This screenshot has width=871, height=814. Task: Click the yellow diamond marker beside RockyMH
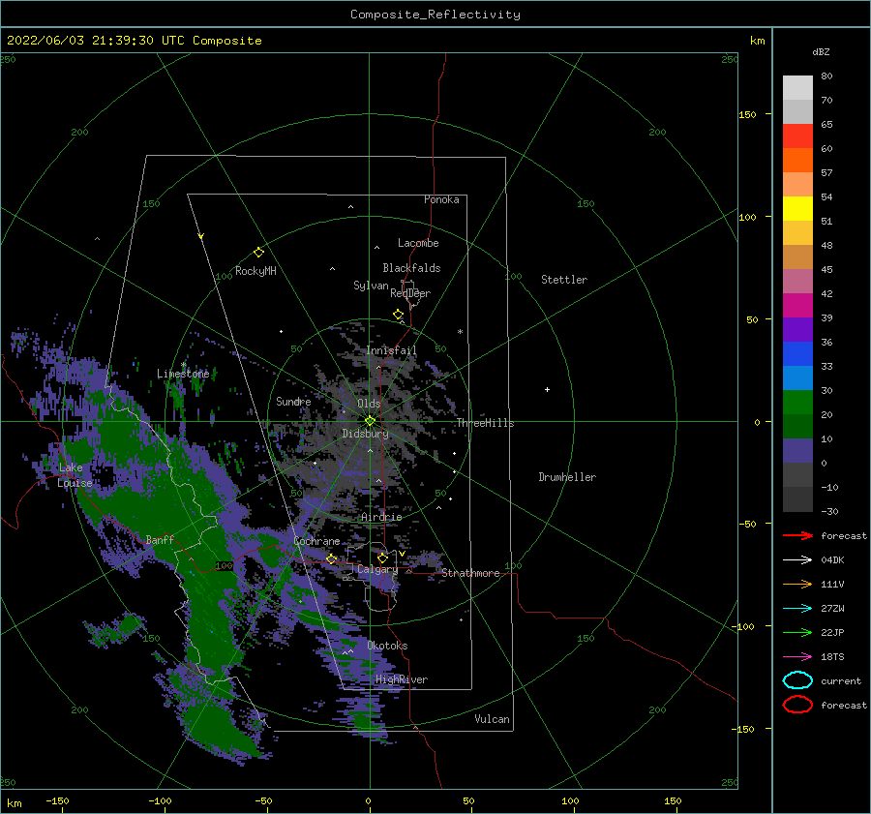tap(258, 253)
